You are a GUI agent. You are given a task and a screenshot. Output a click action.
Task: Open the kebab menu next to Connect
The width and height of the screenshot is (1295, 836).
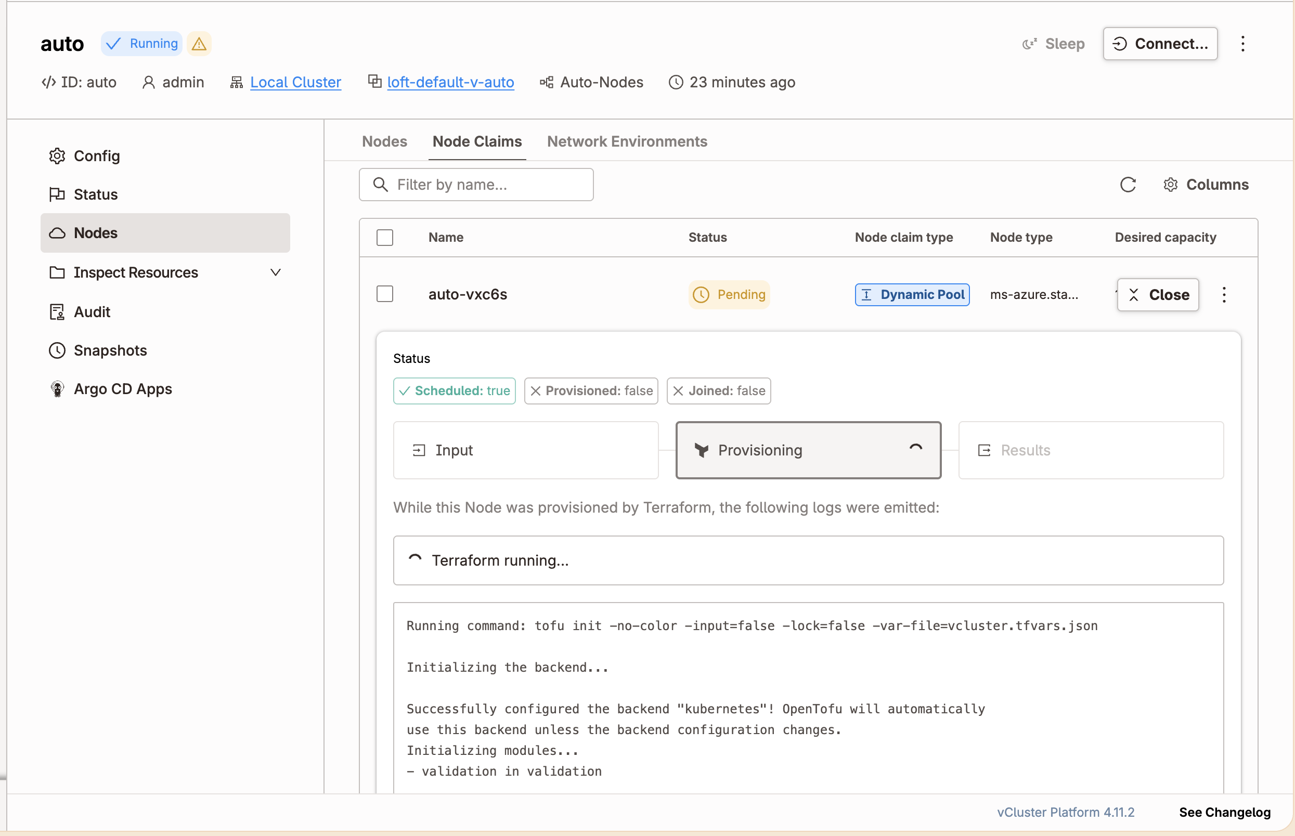1242,44
